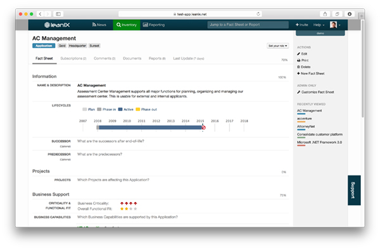This screenshot has width=380, height=249.
Task: Click the Gold tag
Action: point(62,46)
